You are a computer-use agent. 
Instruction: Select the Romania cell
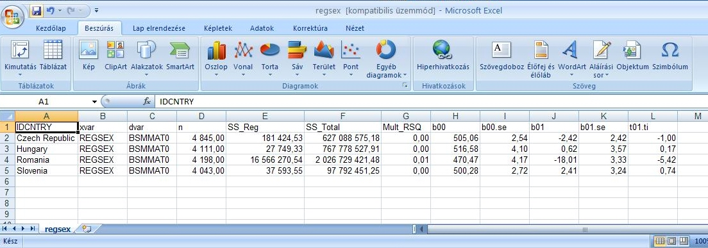click(47, 160)
